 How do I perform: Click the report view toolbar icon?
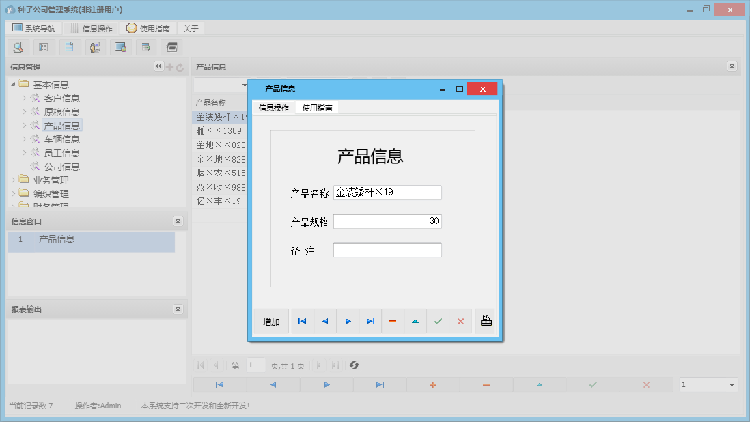pyautogui.click(x=43, y=46)
